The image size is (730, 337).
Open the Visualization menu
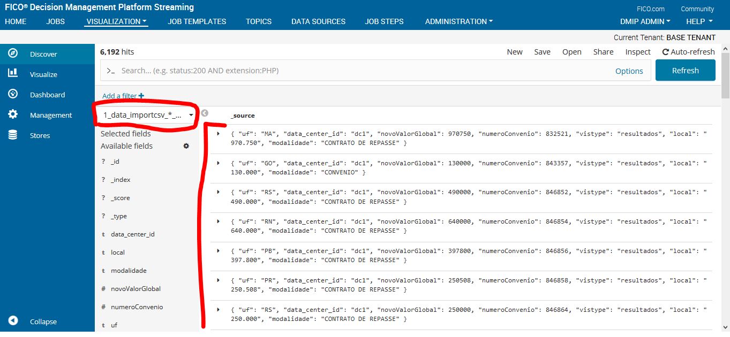tap(116, 21)
